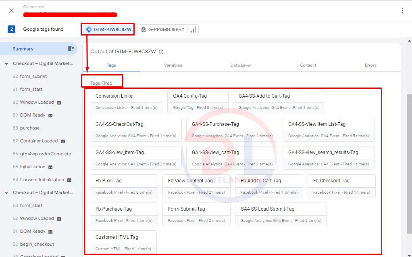Clear the event list using the Summary icon
This screenshot has width=412, height=257.
[x=71, y=49]
